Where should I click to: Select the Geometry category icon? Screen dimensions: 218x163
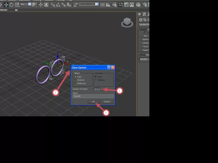(140, 20)
